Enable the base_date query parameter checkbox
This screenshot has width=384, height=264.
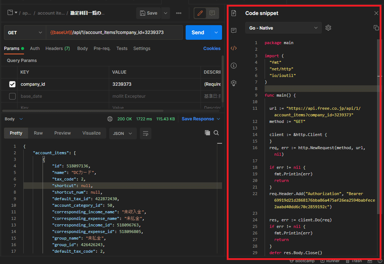[x=12, y=96]
